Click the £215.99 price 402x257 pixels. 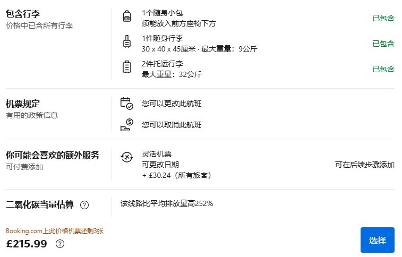(x=27, y=244)
